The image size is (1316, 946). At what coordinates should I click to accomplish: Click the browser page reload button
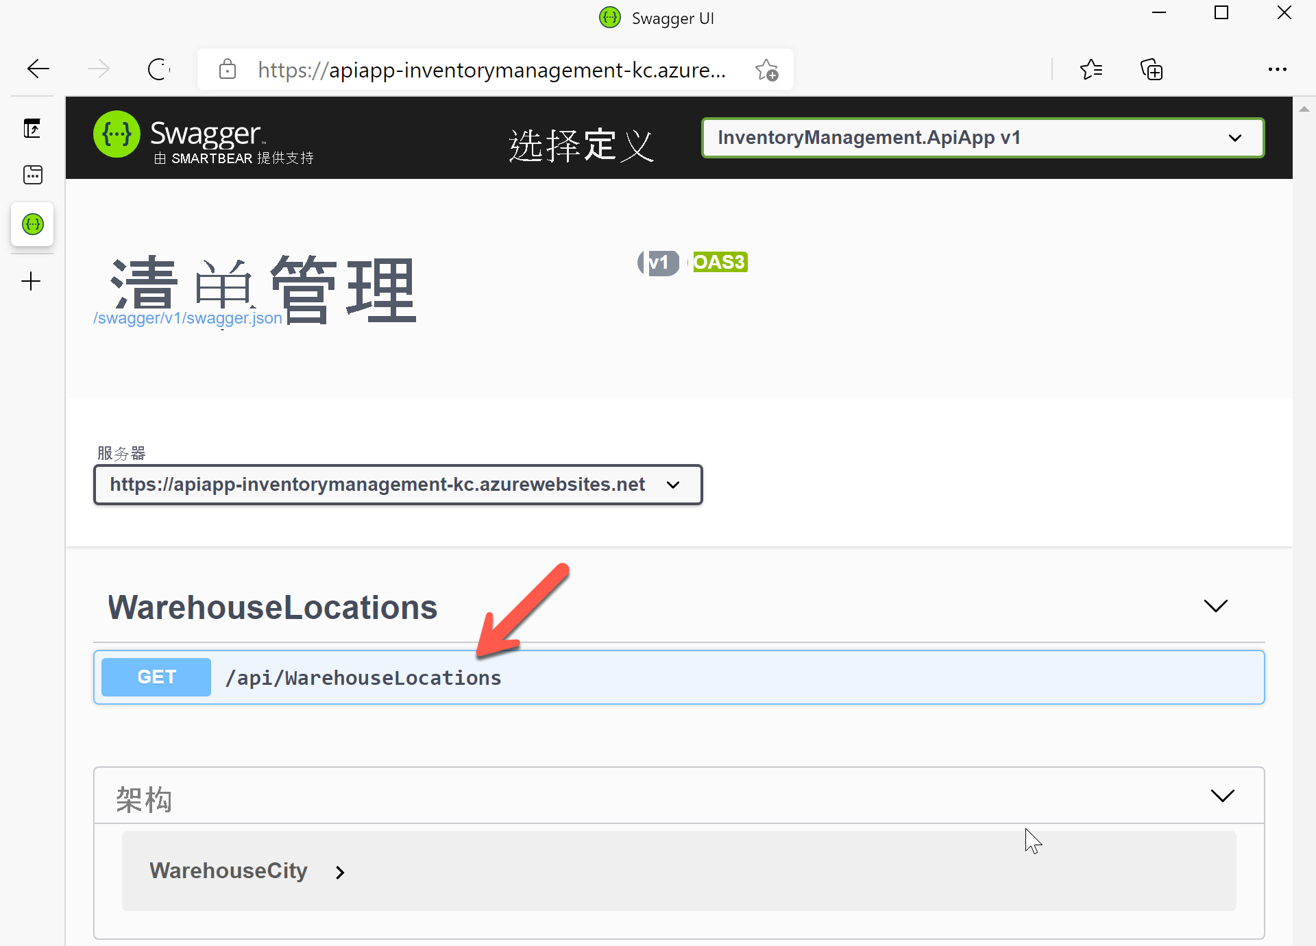158,69
